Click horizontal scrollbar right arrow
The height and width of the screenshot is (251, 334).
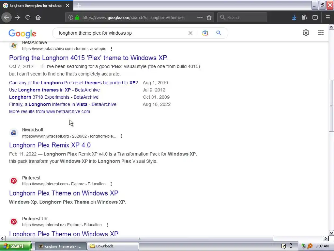pyautogui.click(x=326, y=238)
